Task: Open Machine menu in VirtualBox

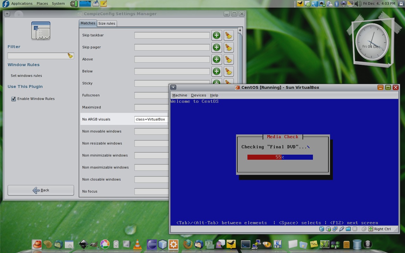Action: 179,95
